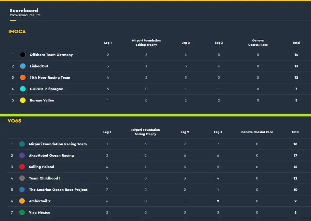This screenshot has height=221, width=311.
Task: Click the VO65 Leg 2 column header
Action: coord(185,132)
